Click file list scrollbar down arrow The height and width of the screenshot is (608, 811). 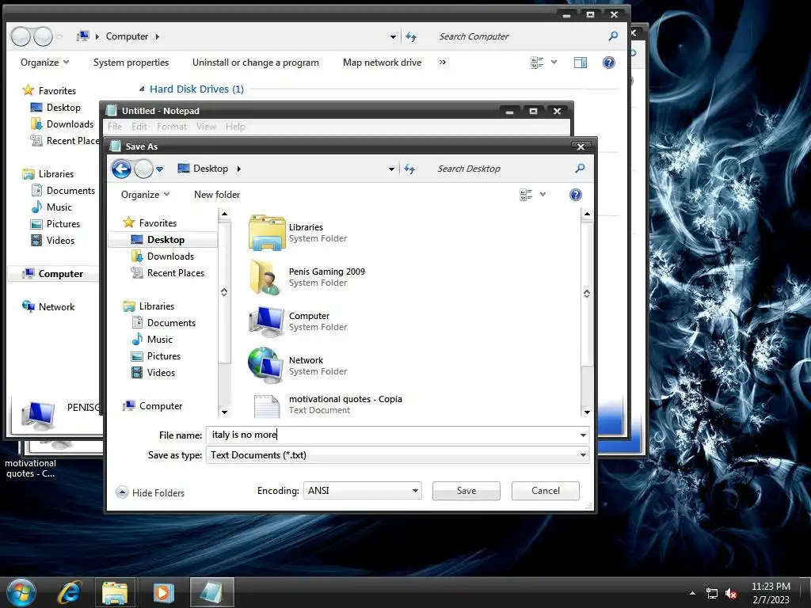587,412
